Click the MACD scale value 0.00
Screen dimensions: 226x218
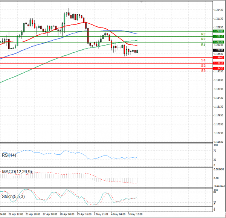click(216, 178)
